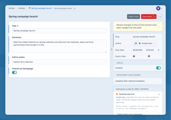Click the Amelia Hart AH avatar thumbnail
The image size is (171, 120).
[x=136, y=43]
